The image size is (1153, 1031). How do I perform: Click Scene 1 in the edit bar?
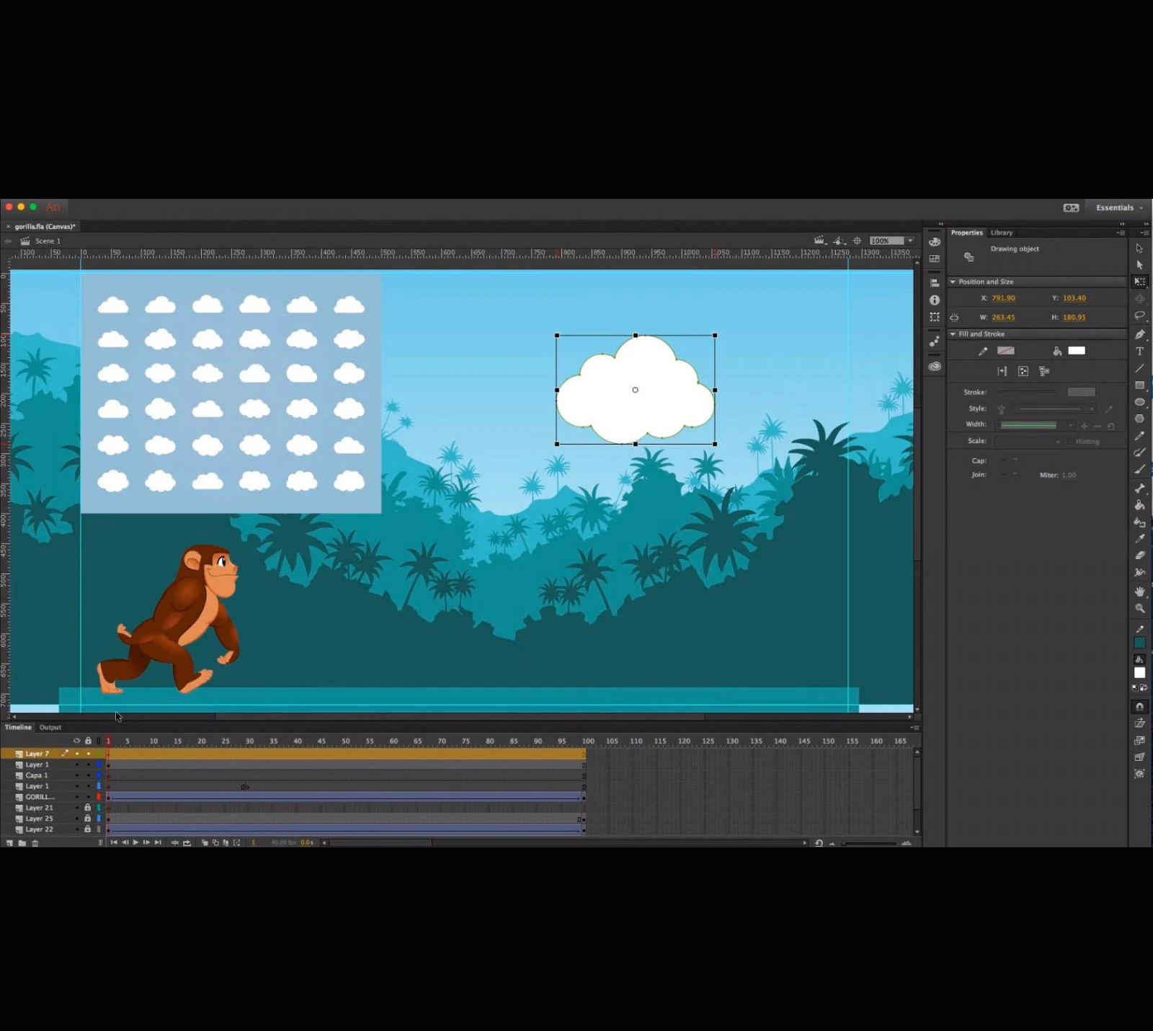[48, 241]
